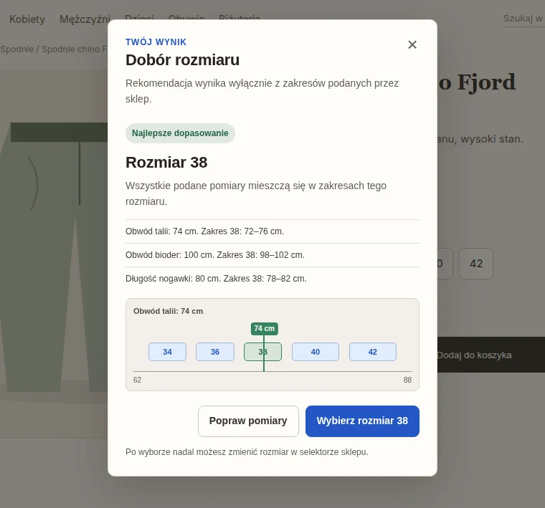This screenshot has height=508, width=545.
Task: Open the Mężczyźni menu item
Action: 85,19
